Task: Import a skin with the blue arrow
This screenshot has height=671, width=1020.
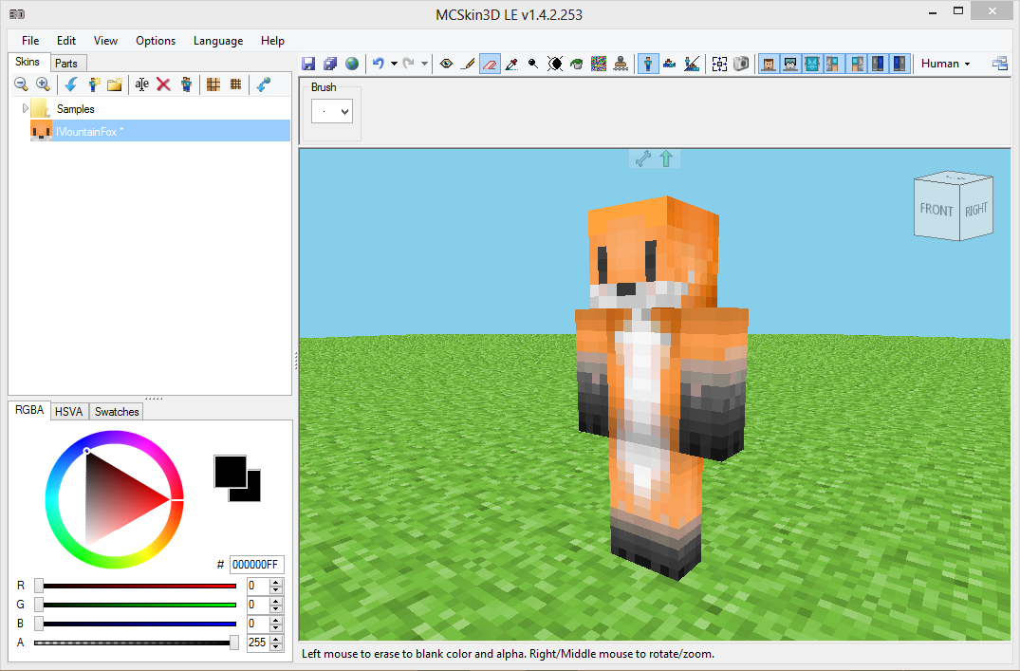Action: click(x=71, y=84)
